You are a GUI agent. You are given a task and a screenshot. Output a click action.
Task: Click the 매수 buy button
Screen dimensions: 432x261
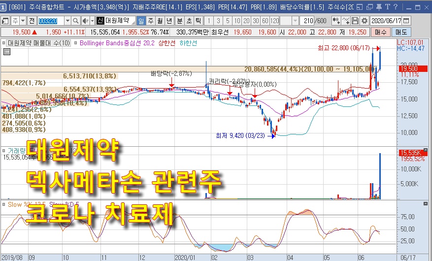[x=380, y=32]
